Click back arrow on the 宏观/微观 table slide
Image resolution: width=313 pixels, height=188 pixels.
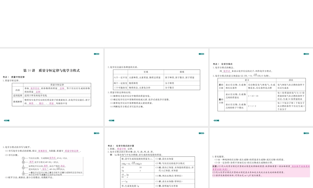[111, 120]
